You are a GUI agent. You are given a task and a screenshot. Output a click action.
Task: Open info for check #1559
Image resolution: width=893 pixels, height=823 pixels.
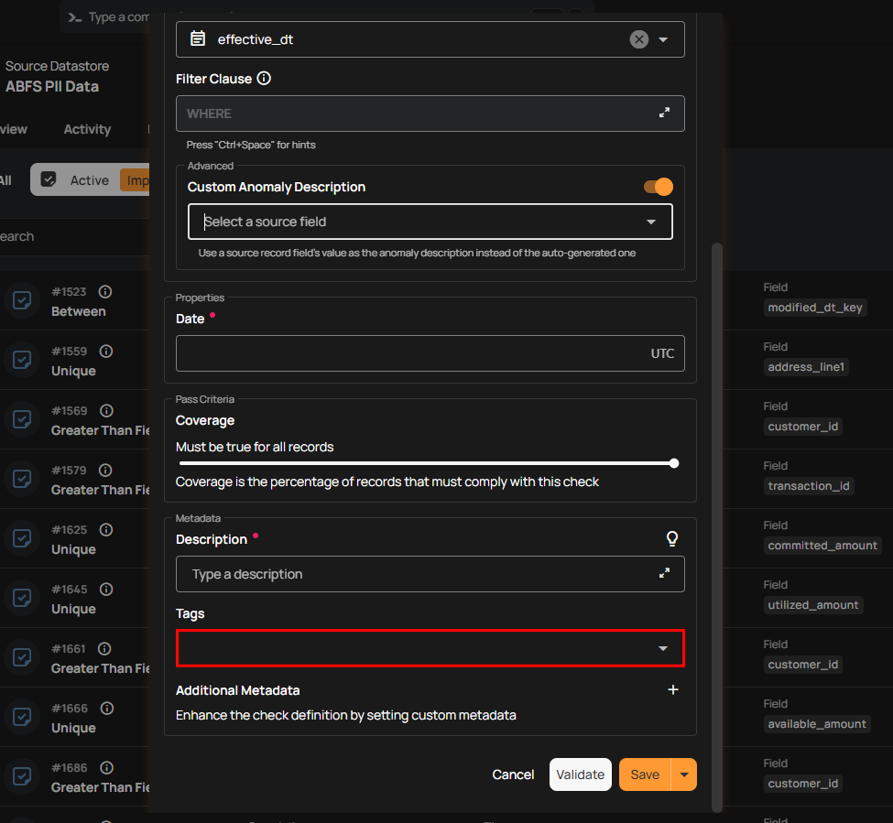[106, 352]
